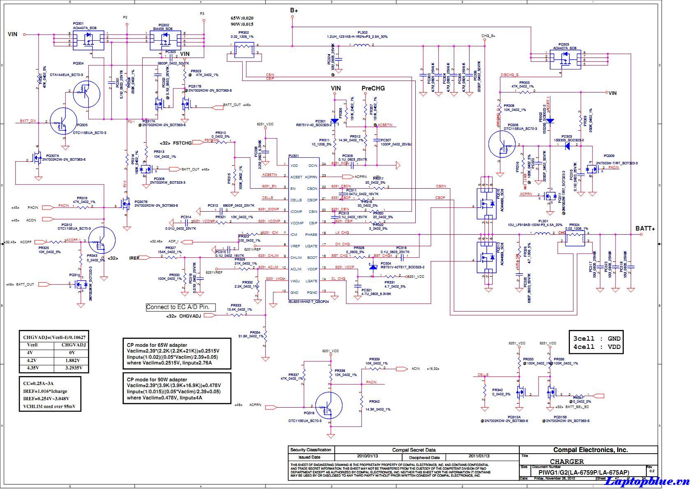Click the 3cell/4cell GND VDD box
The height and width of the screenshot is (489, 692).
596,342
